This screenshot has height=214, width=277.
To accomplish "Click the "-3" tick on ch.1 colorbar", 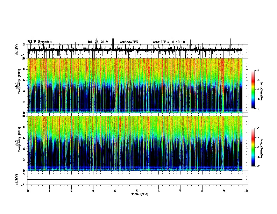I will (258, 71).
